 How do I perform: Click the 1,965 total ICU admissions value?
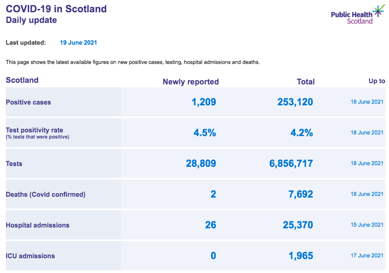(x=301, y=256)
